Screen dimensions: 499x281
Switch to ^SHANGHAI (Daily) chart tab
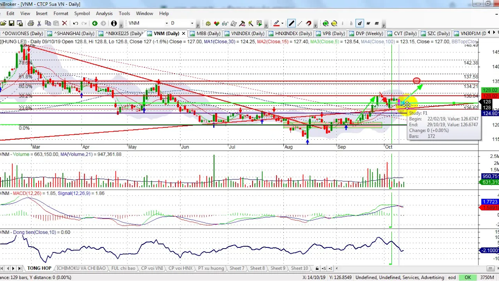(71, 34)
